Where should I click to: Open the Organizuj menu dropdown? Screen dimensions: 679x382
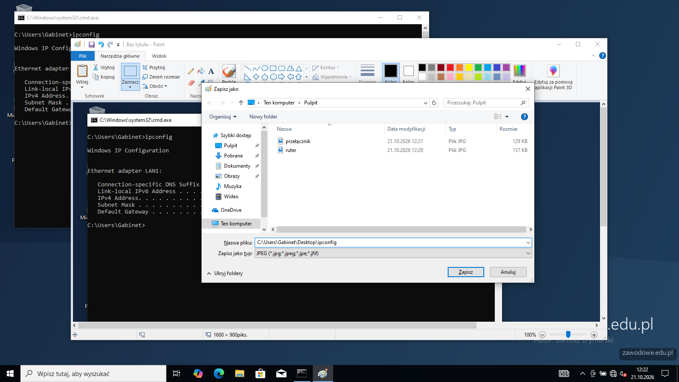tap(223, 117)
